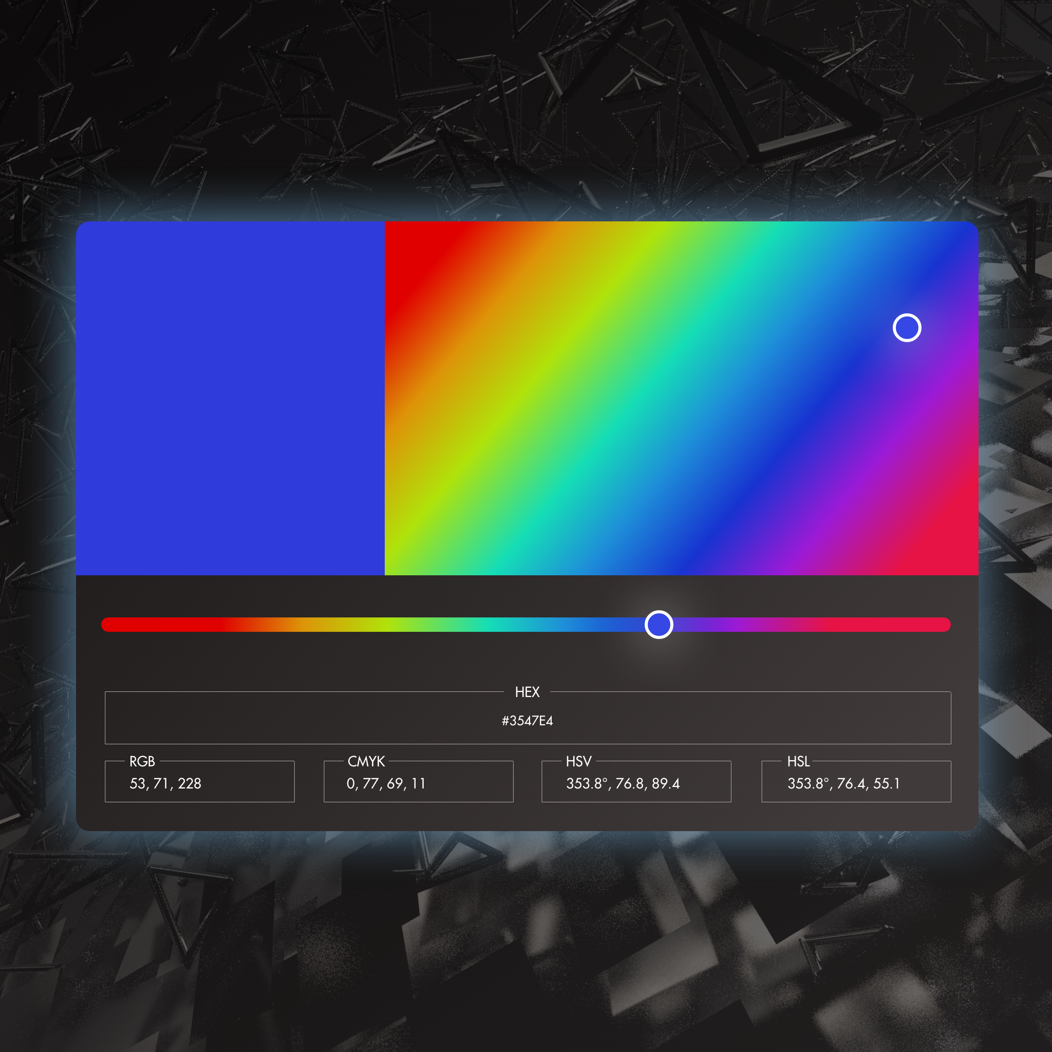Click the HSL values input field
The height and width of the screenshot is (1052, 1052).
point(855,783)
